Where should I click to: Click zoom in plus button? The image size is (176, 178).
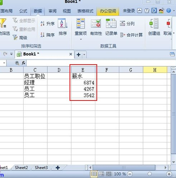169,174
